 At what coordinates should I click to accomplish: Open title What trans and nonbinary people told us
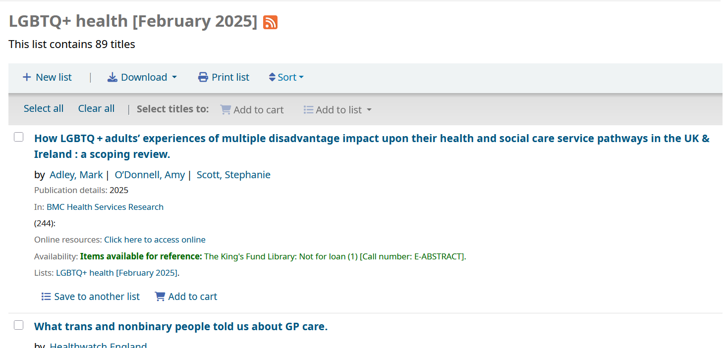[x=180, y=327]
